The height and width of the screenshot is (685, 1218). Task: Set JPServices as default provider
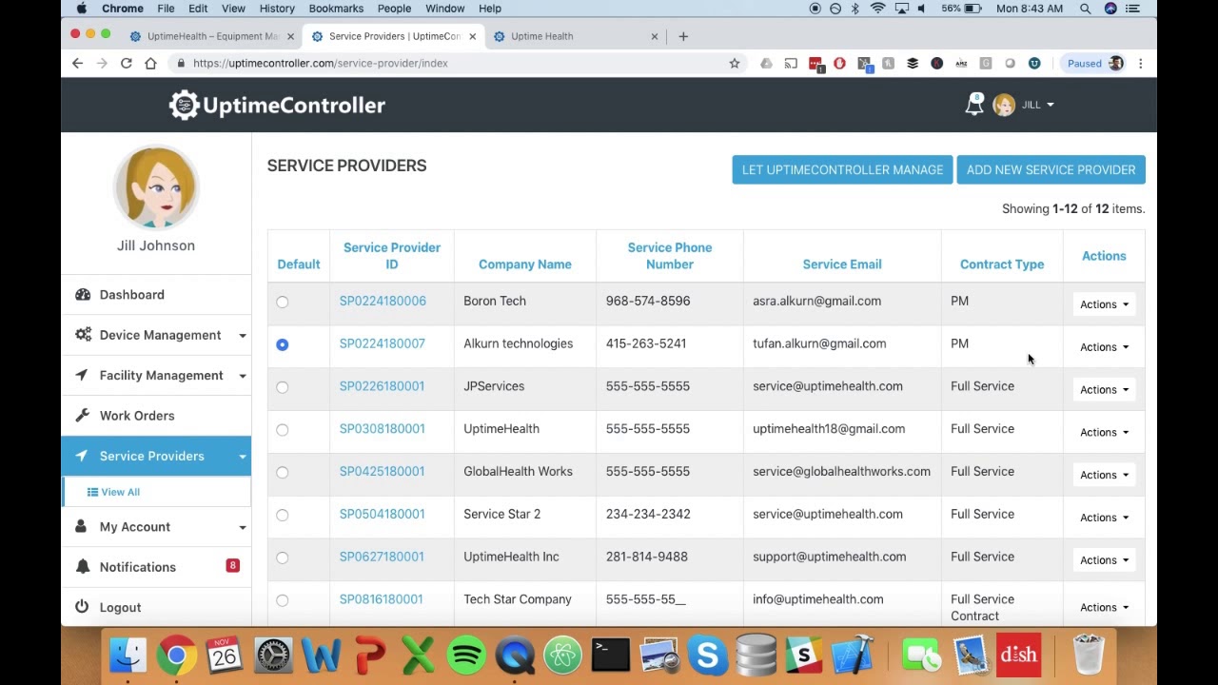[283, 387]
